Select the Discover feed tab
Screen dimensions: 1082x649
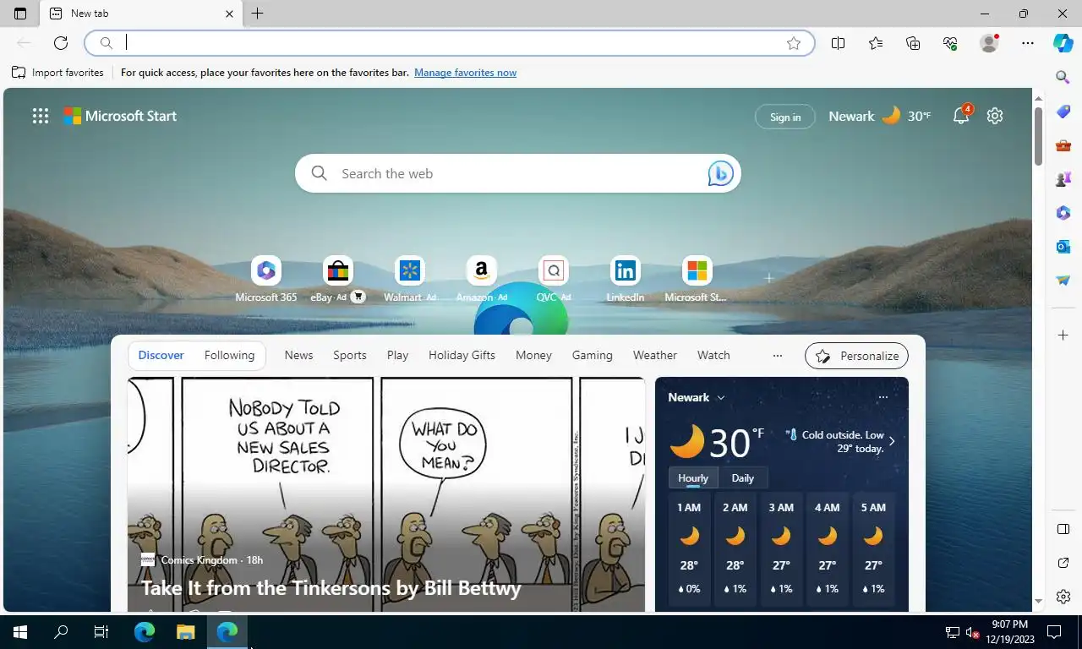click(161, 356)
